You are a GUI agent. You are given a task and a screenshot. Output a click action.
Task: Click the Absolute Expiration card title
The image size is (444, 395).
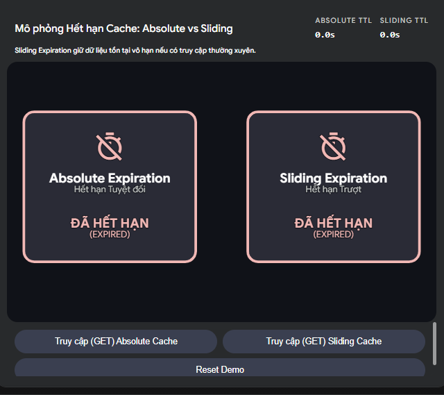point(110,178)
